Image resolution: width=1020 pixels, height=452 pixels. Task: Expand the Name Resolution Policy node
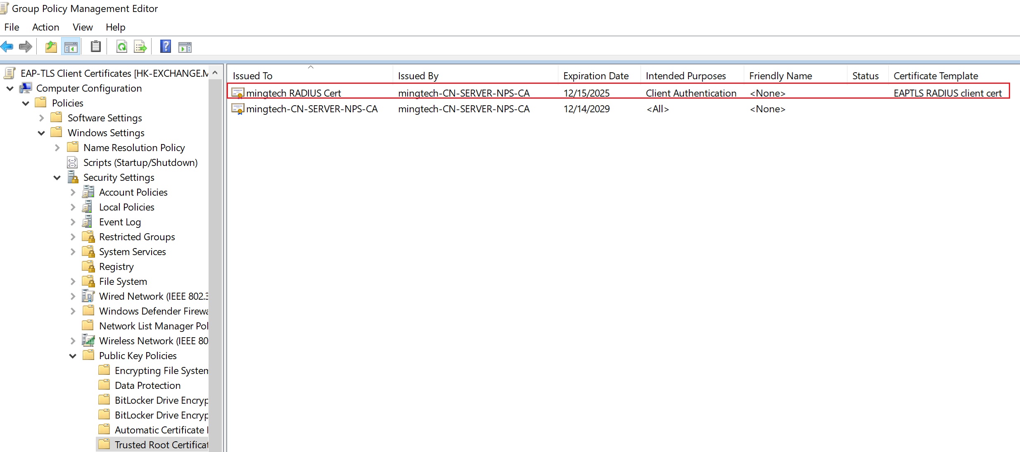click(x=57, y=147)
